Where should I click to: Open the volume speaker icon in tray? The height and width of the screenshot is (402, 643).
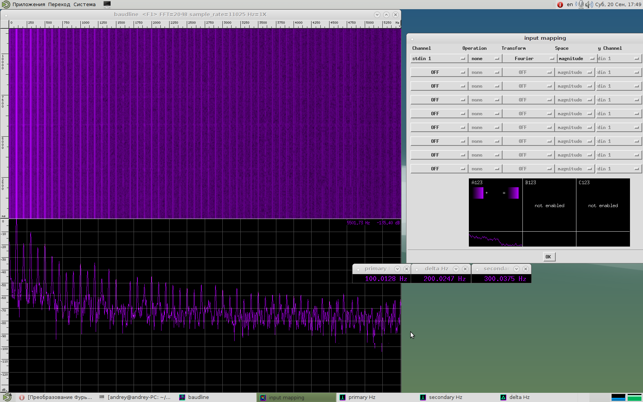(x=589, y=5)
